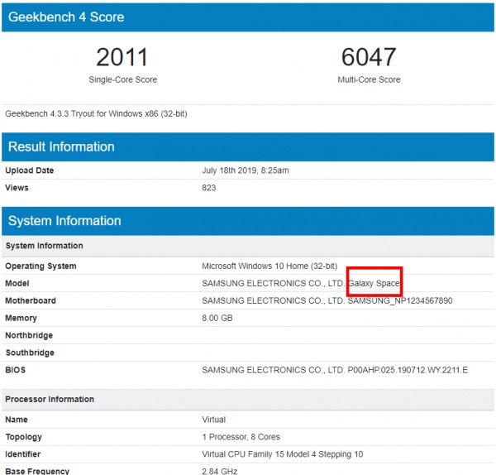Click the blue System Information header
Viewport: 496px width, 475px height.
(x=248, y=221)
